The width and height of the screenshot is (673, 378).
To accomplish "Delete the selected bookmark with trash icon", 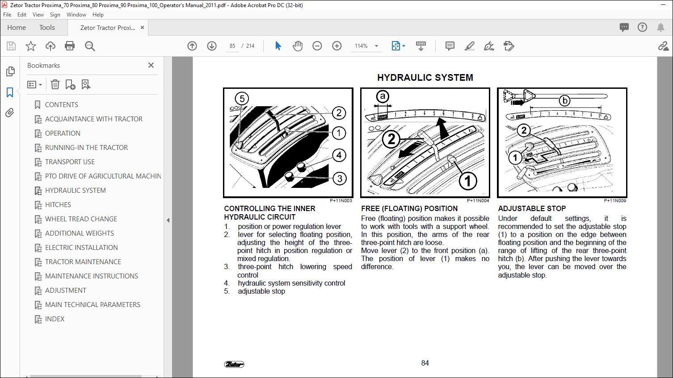I will [55, 84].
